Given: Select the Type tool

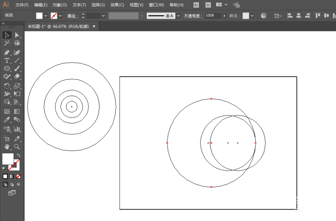Looking at the screenshot, I should pyautogui.click(x=7, y=60).
